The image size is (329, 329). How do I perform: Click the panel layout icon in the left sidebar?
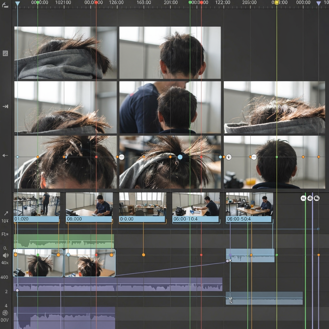tap(5, 53)
